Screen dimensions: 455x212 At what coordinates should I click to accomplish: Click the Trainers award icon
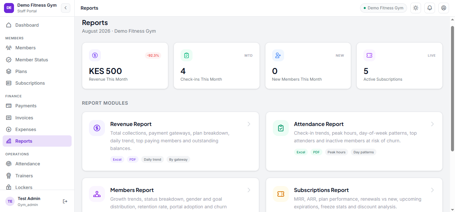tap(9, 176)
